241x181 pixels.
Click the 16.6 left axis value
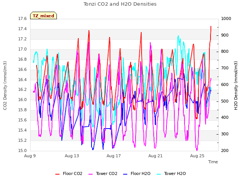[x=23, y=69]
